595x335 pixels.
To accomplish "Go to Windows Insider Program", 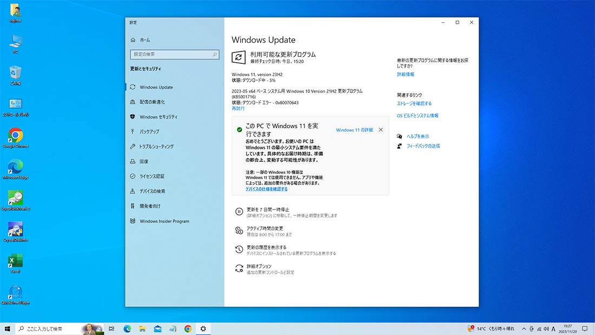I will point(164,221).
